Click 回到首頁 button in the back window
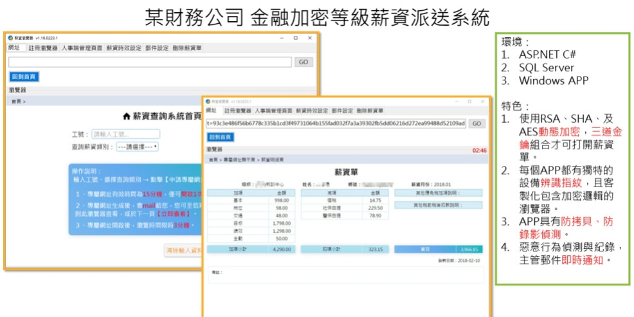 tap(24, 77)
